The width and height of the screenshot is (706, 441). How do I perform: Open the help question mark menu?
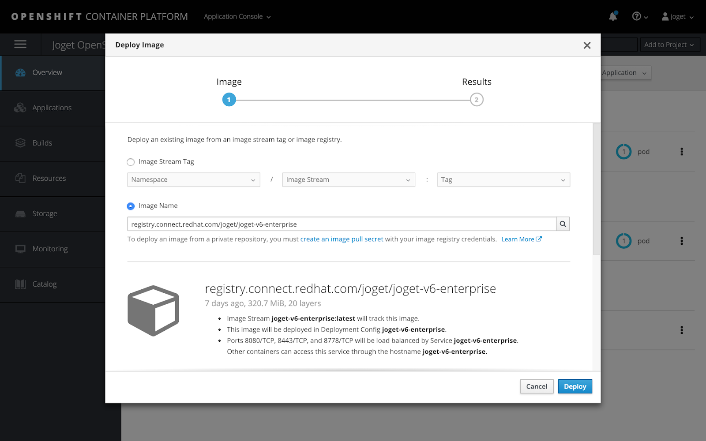click(x=639, y=16)
